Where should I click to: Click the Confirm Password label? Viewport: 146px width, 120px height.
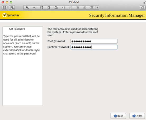58,47
